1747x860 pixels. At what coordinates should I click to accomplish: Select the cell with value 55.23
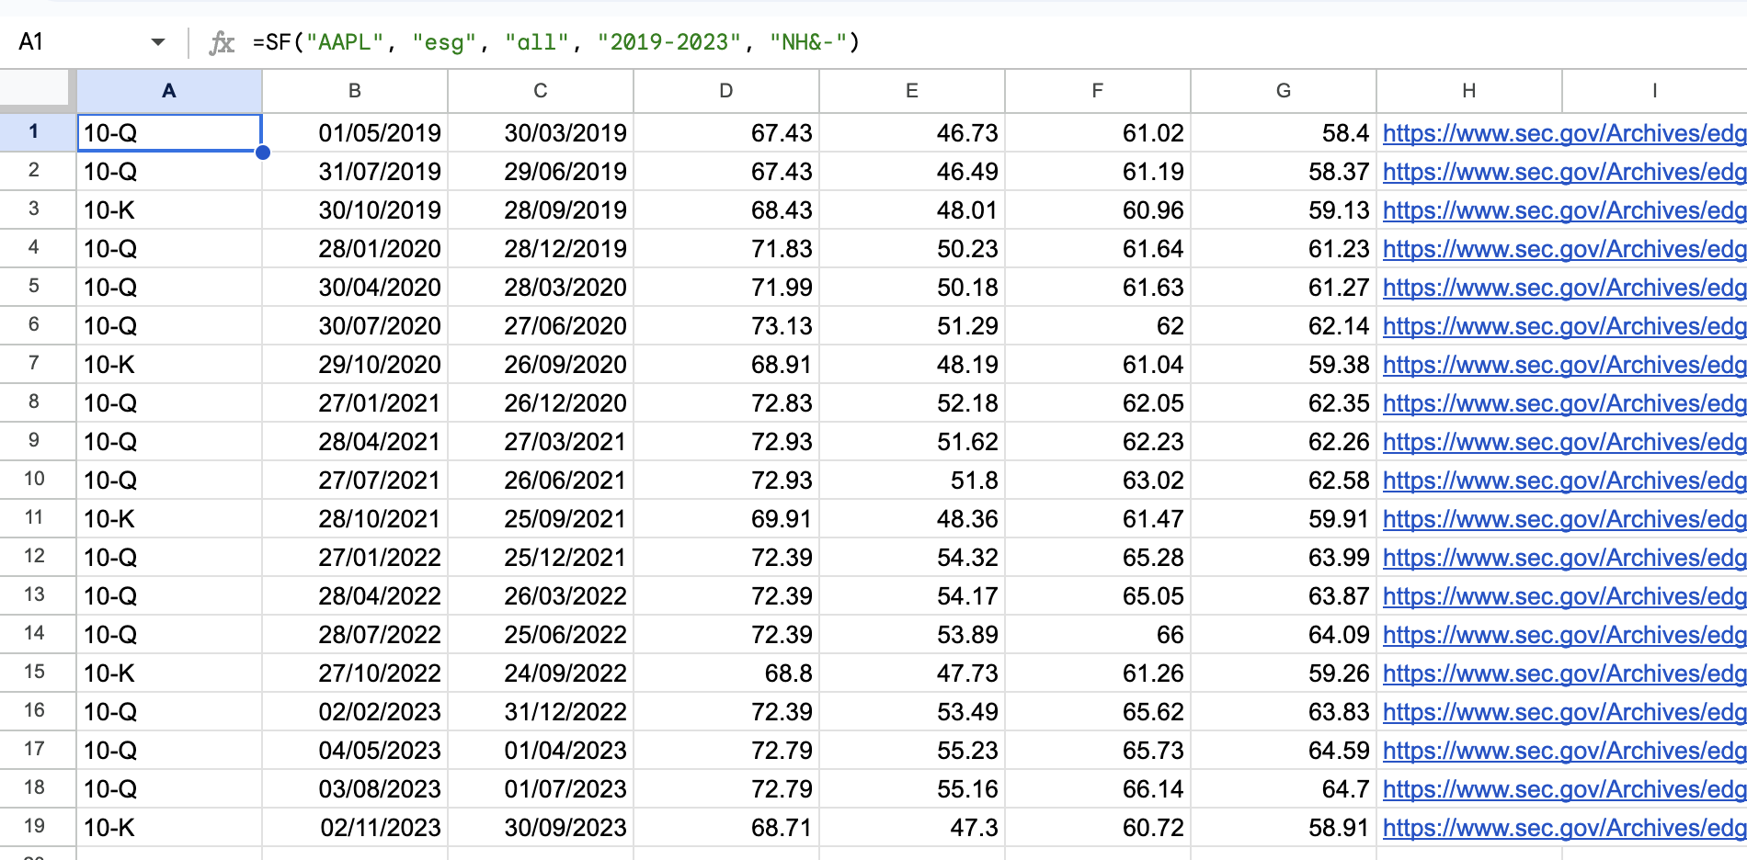912,750
